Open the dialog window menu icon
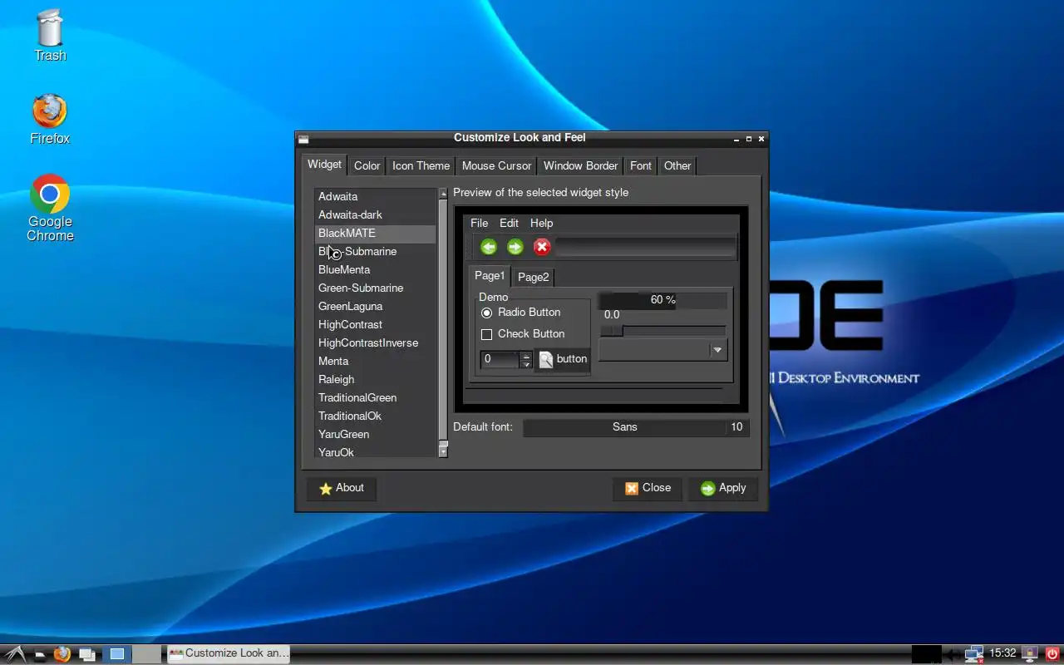Screen dimensions: 1064x665 (x=303, y=139)
